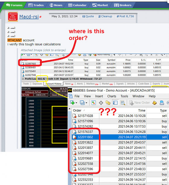The width and height of the screenshot is (169, 185).
Task: Open the Charts menu in the Exness-Trial window
Action: (x=112, y=96)
